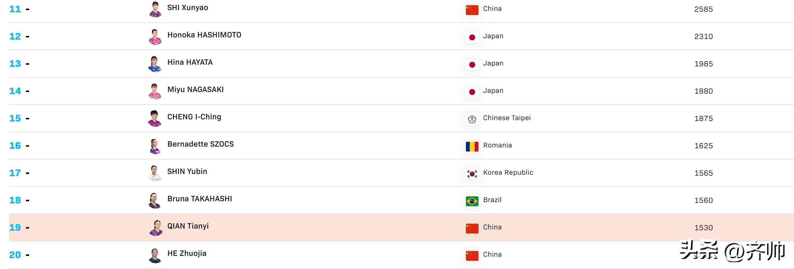Select the highlighted QIAN Tianyi name
Viewport: 794px width, 269px height.
188,226
